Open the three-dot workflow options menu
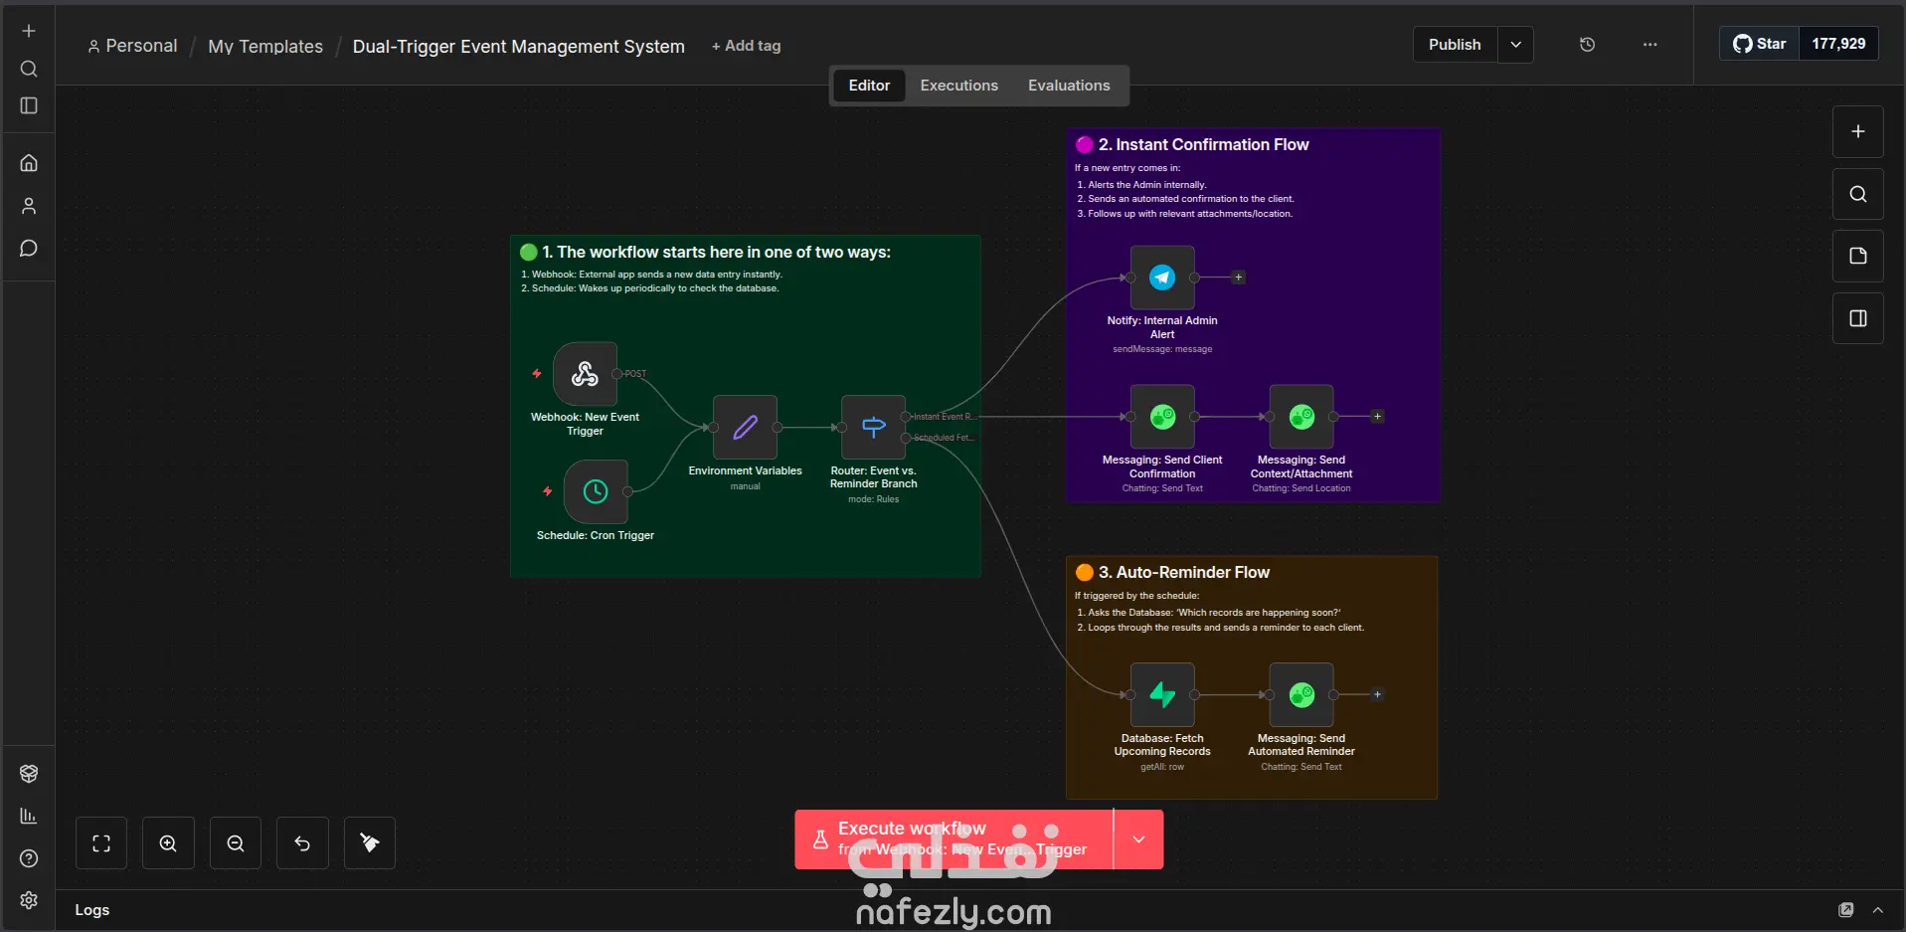 tap(1649, 45)
